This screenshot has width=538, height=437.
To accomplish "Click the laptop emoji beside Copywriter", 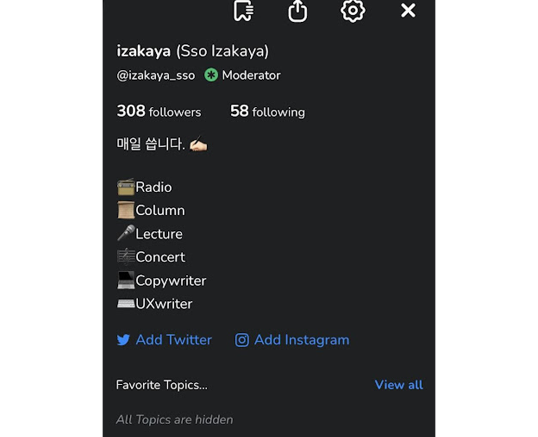I will [x=126, y=280].
